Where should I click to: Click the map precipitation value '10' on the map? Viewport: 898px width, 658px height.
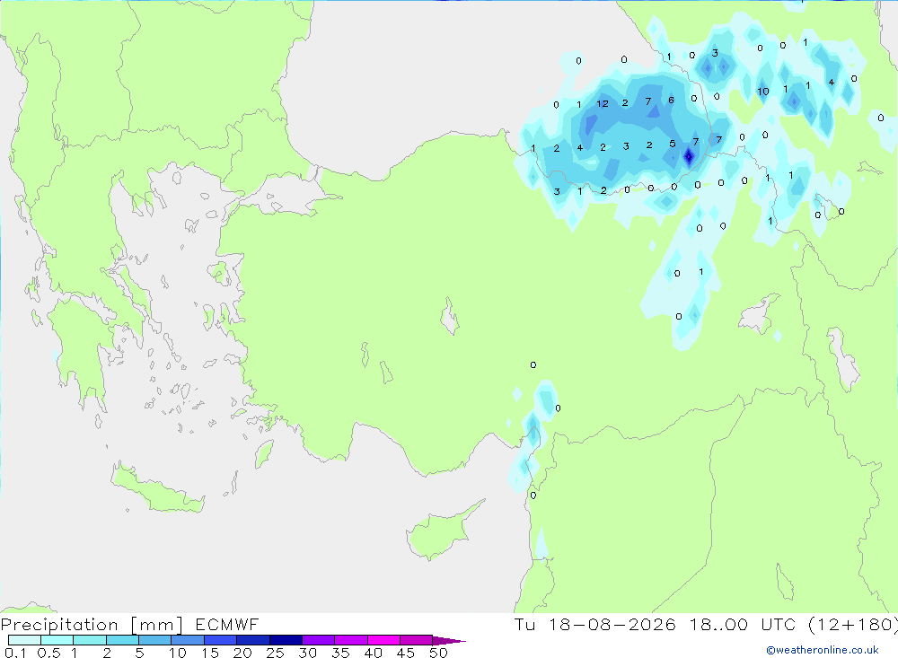tap(762, 91)
